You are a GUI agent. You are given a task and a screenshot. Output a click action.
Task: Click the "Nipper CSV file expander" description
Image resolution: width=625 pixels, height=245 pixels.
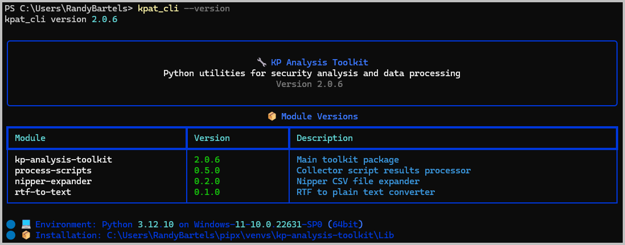pyautogui.click(x=358, y=181)
